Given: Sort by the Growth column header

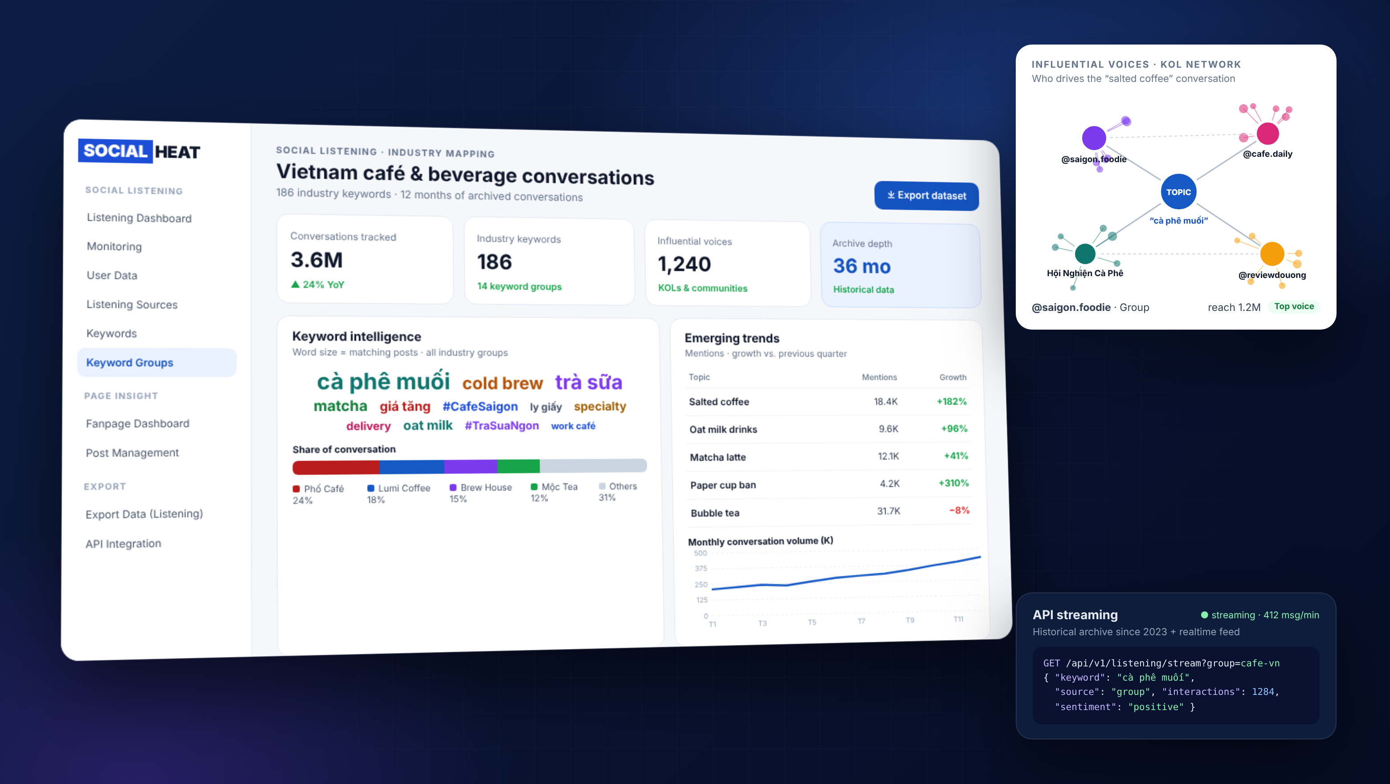Looking at the screenshot, I should [x=953, y=377].
